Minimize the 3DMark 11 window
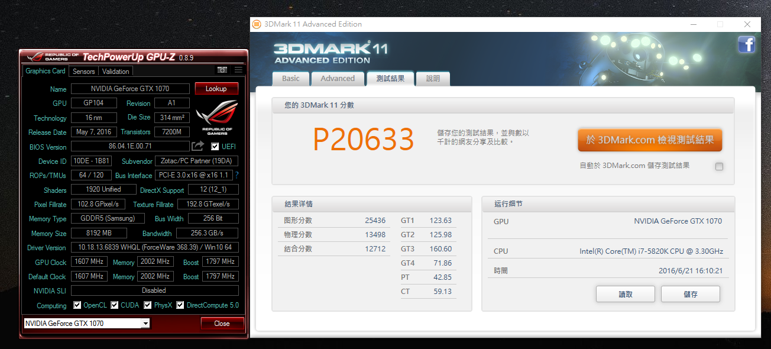The height and width of the screenshot is (349, 771). click(693, 24)
